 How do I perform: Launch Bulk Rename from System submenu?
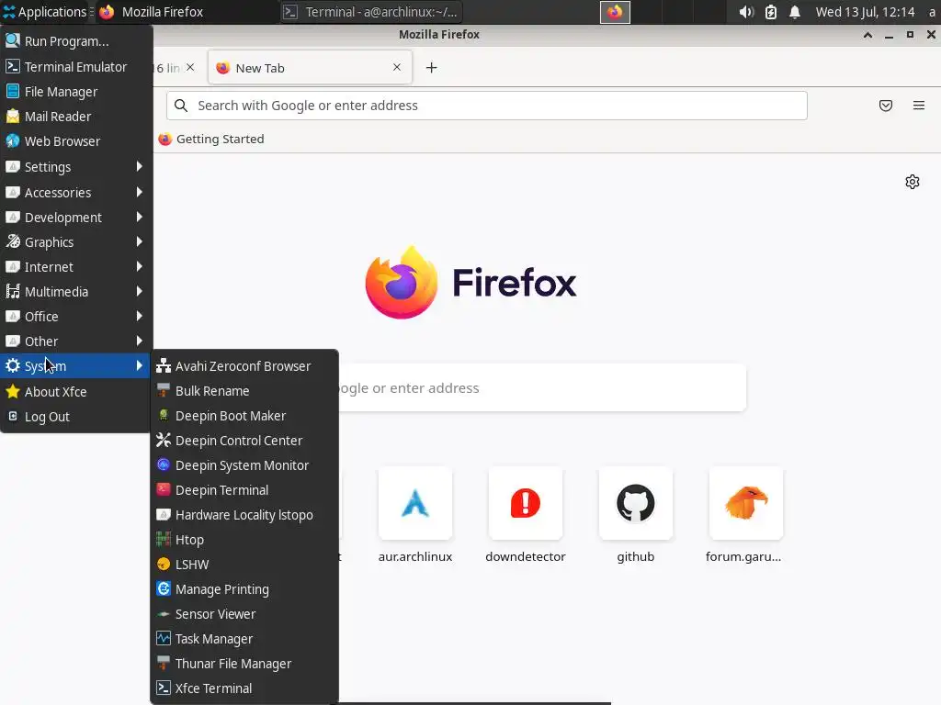(244, 391)
